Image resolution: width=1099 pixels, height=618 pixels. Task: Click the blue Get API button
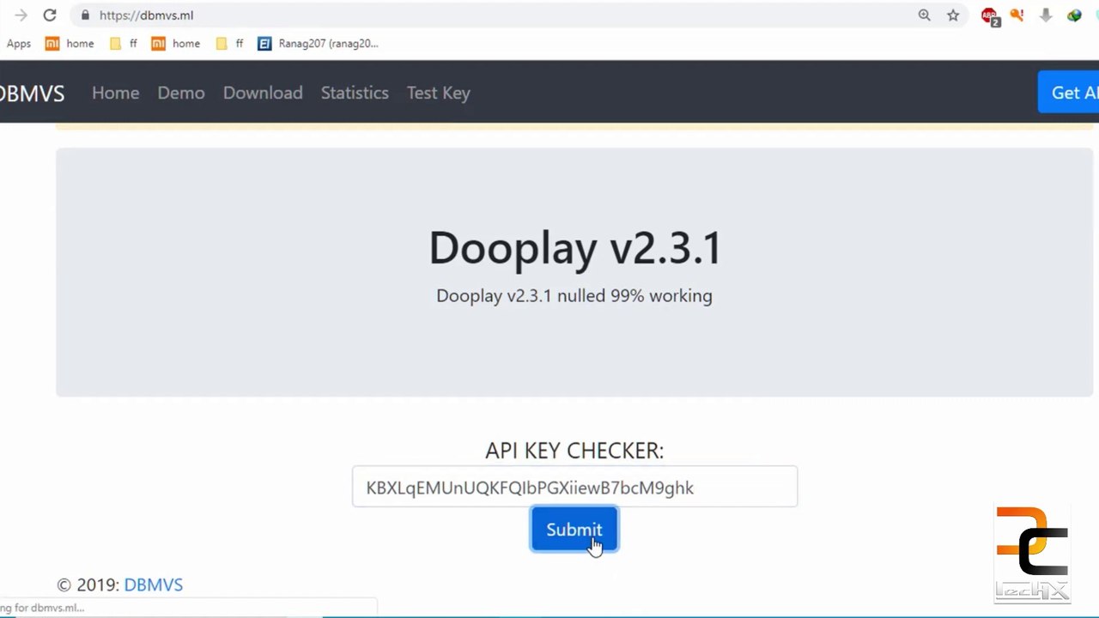1069,93
